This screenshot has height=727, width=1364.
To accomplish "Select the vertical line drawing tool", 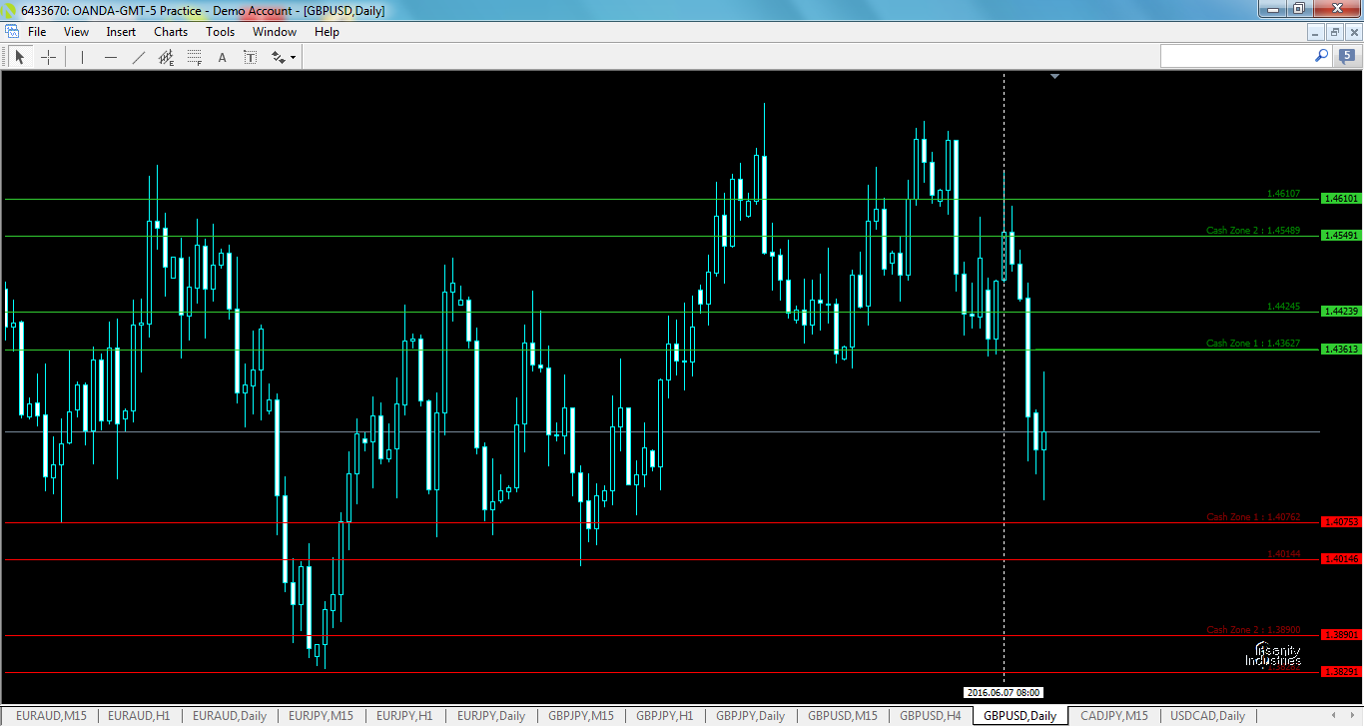I will (82, 56).
